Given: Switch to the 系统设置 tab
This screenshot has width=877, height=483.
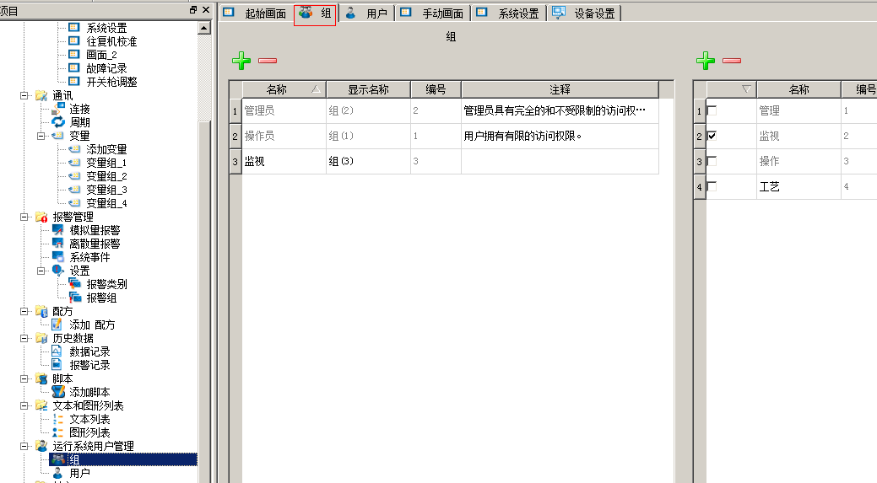Looking at the screenshot, I should coord(508,13).
